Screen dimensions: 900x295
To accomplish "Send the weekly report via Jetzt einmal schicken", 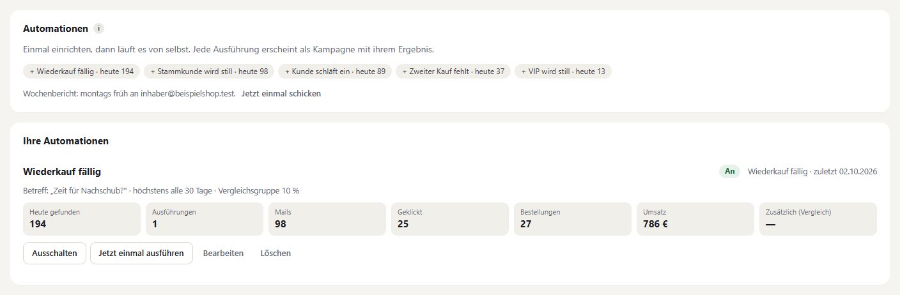I will pyautogui.click(x=281, y=93).
